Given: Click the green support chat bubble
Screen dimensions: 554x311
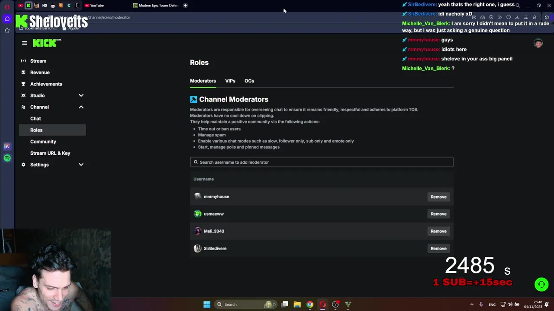Looking at the screenshot, I should [541, 284].
